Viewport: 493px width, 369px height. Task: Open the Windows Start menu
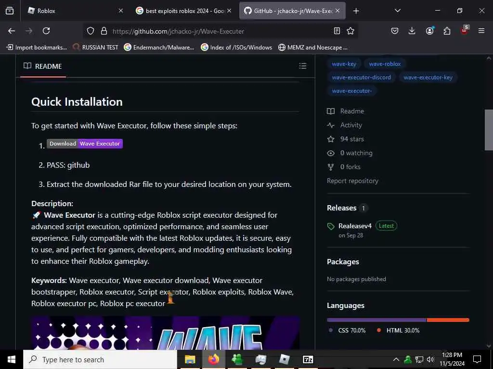(x=12, y=359)
